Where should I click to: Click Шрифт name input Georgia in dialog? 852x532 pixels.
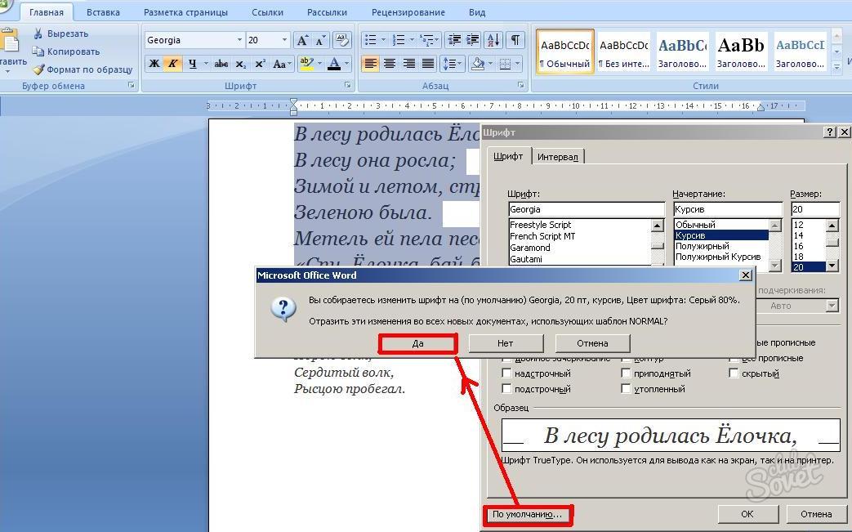pos(587,209)
